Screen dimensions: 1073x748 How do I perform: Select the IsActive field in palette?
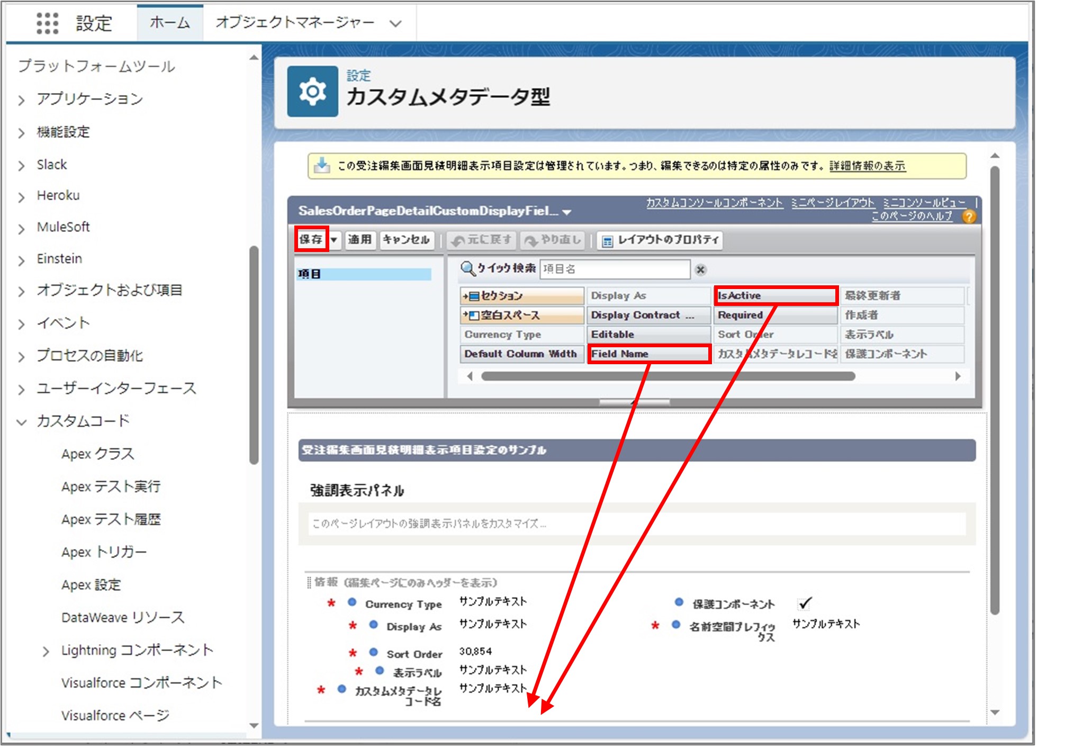(776, 295)
